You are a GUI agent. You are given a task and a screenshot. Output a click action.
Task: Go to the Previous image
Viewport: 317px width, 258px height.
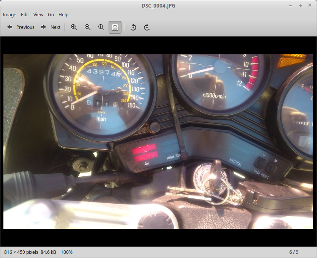[x=21, y=27]
